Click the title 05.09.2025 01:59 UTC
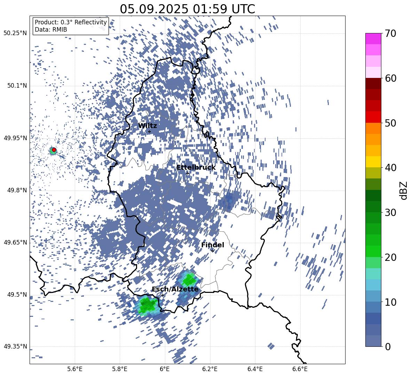Screen dimensions: 412x376 (187, 9)
